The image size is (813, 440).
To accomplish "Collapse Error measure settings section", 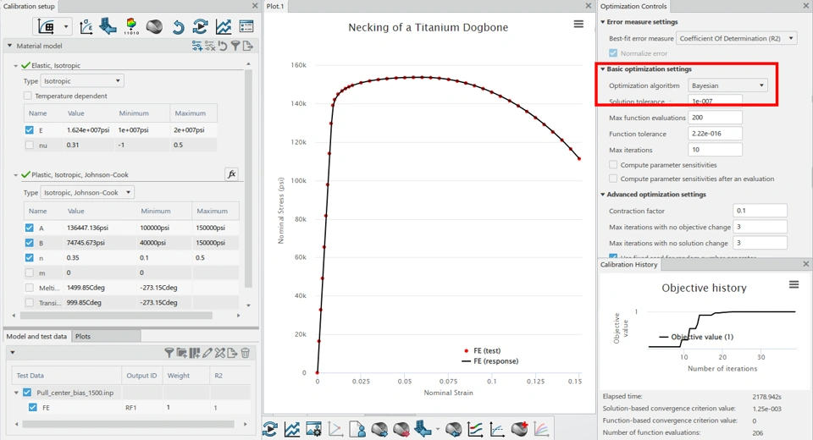I will 603,22.
